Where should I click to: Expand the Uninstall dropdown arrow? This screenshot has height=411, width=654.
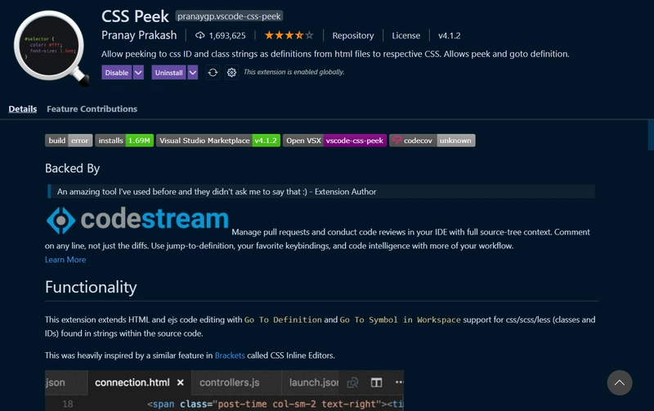[x=193, y=73]
